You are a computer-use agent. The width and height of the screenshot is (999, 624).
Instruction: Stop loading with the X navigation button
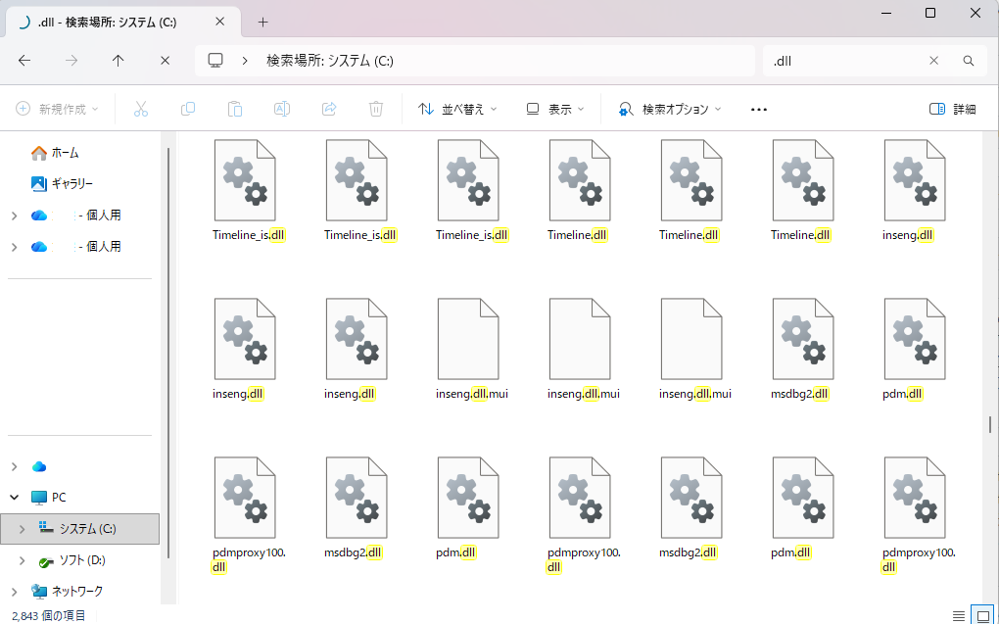tap(165, 61)
